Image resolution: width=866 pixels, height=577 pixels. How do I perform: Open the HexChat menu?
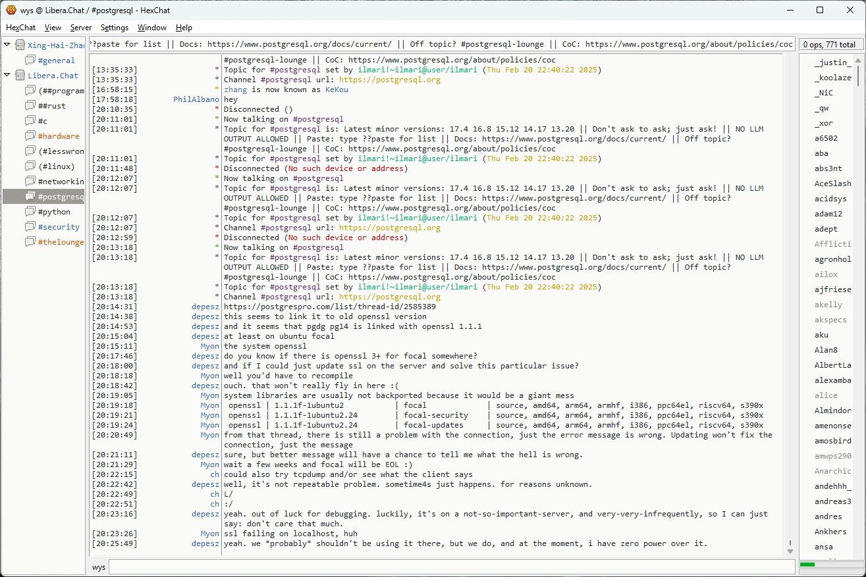click(x=20, y=28)
